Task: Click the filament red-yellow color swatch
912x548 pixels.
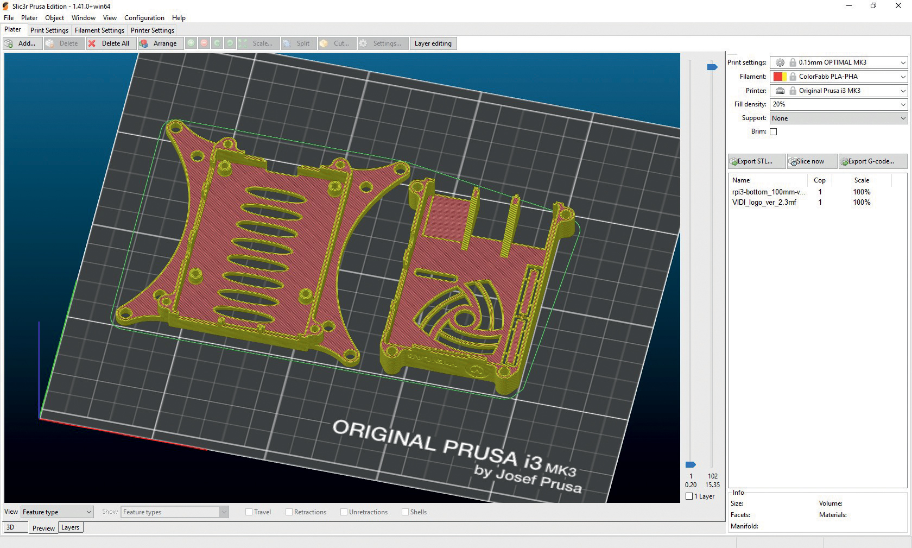Action: coord(780,77)
